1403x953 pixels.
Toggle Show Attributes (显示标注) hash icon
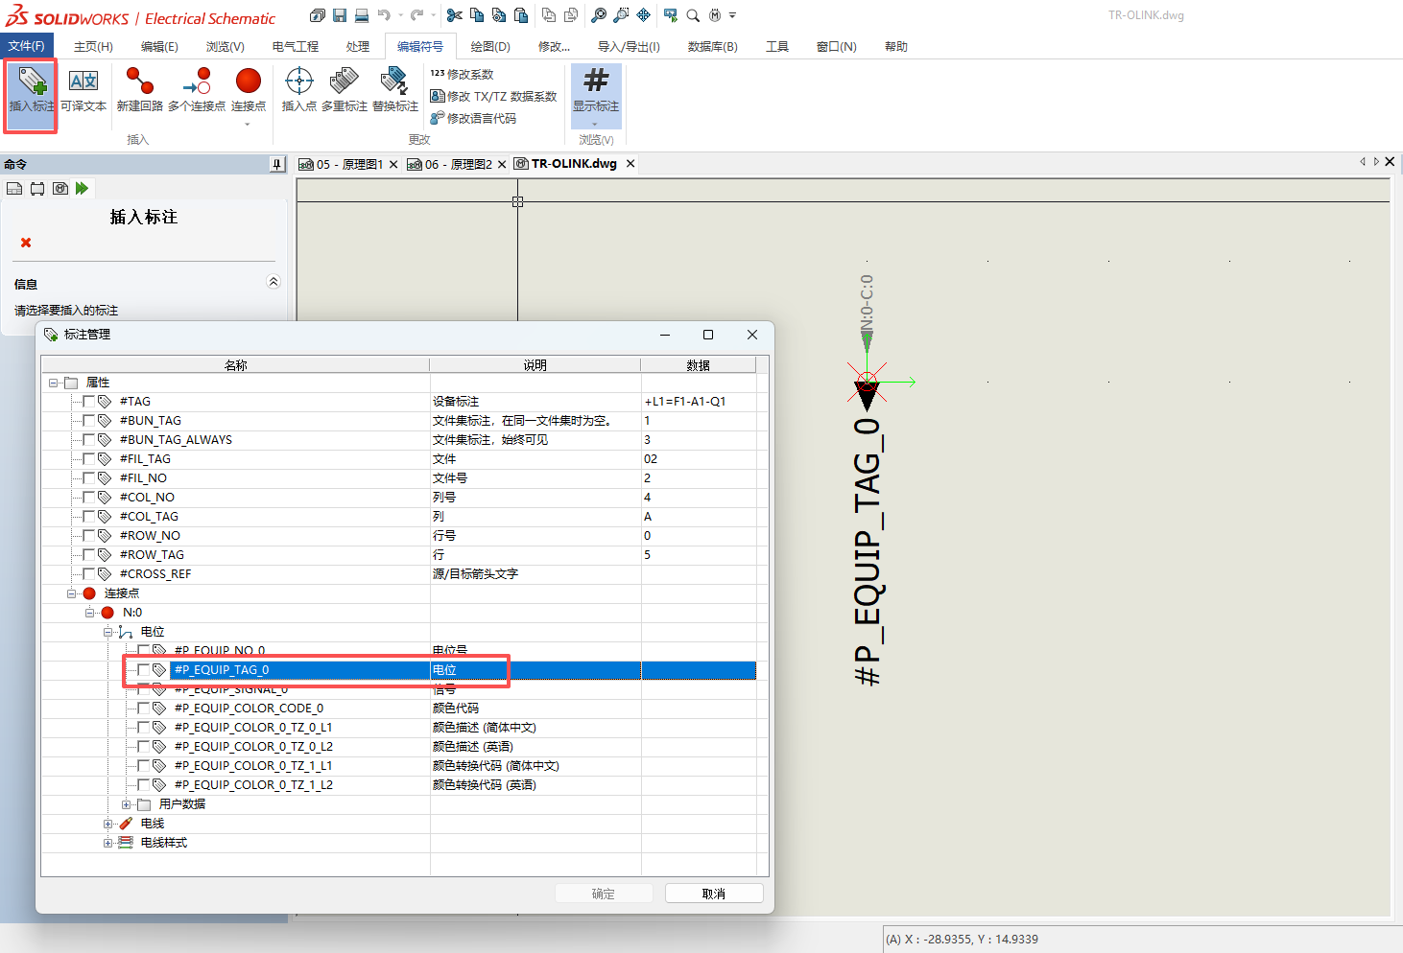pos(596,84)
